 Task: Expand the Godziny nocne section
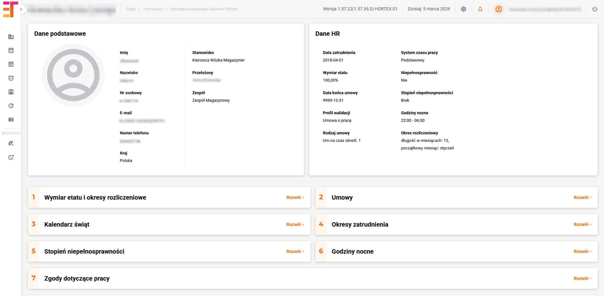(582, 251)
